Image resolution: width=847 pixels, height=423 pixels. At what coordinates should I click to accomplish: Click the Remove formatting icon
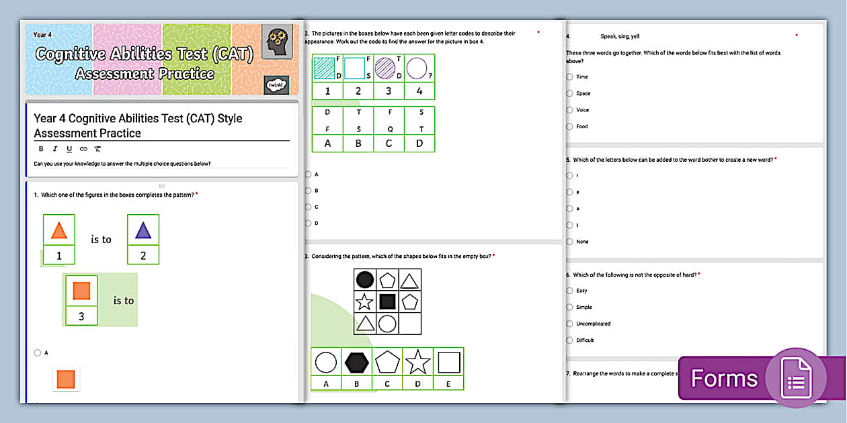(97, 148)
